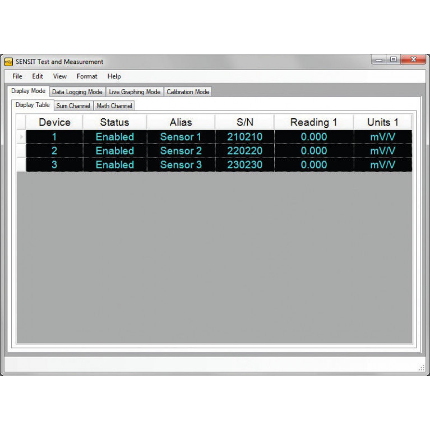
Task: Minimize the SENSIT window
Action: click(x=379, y=59)
